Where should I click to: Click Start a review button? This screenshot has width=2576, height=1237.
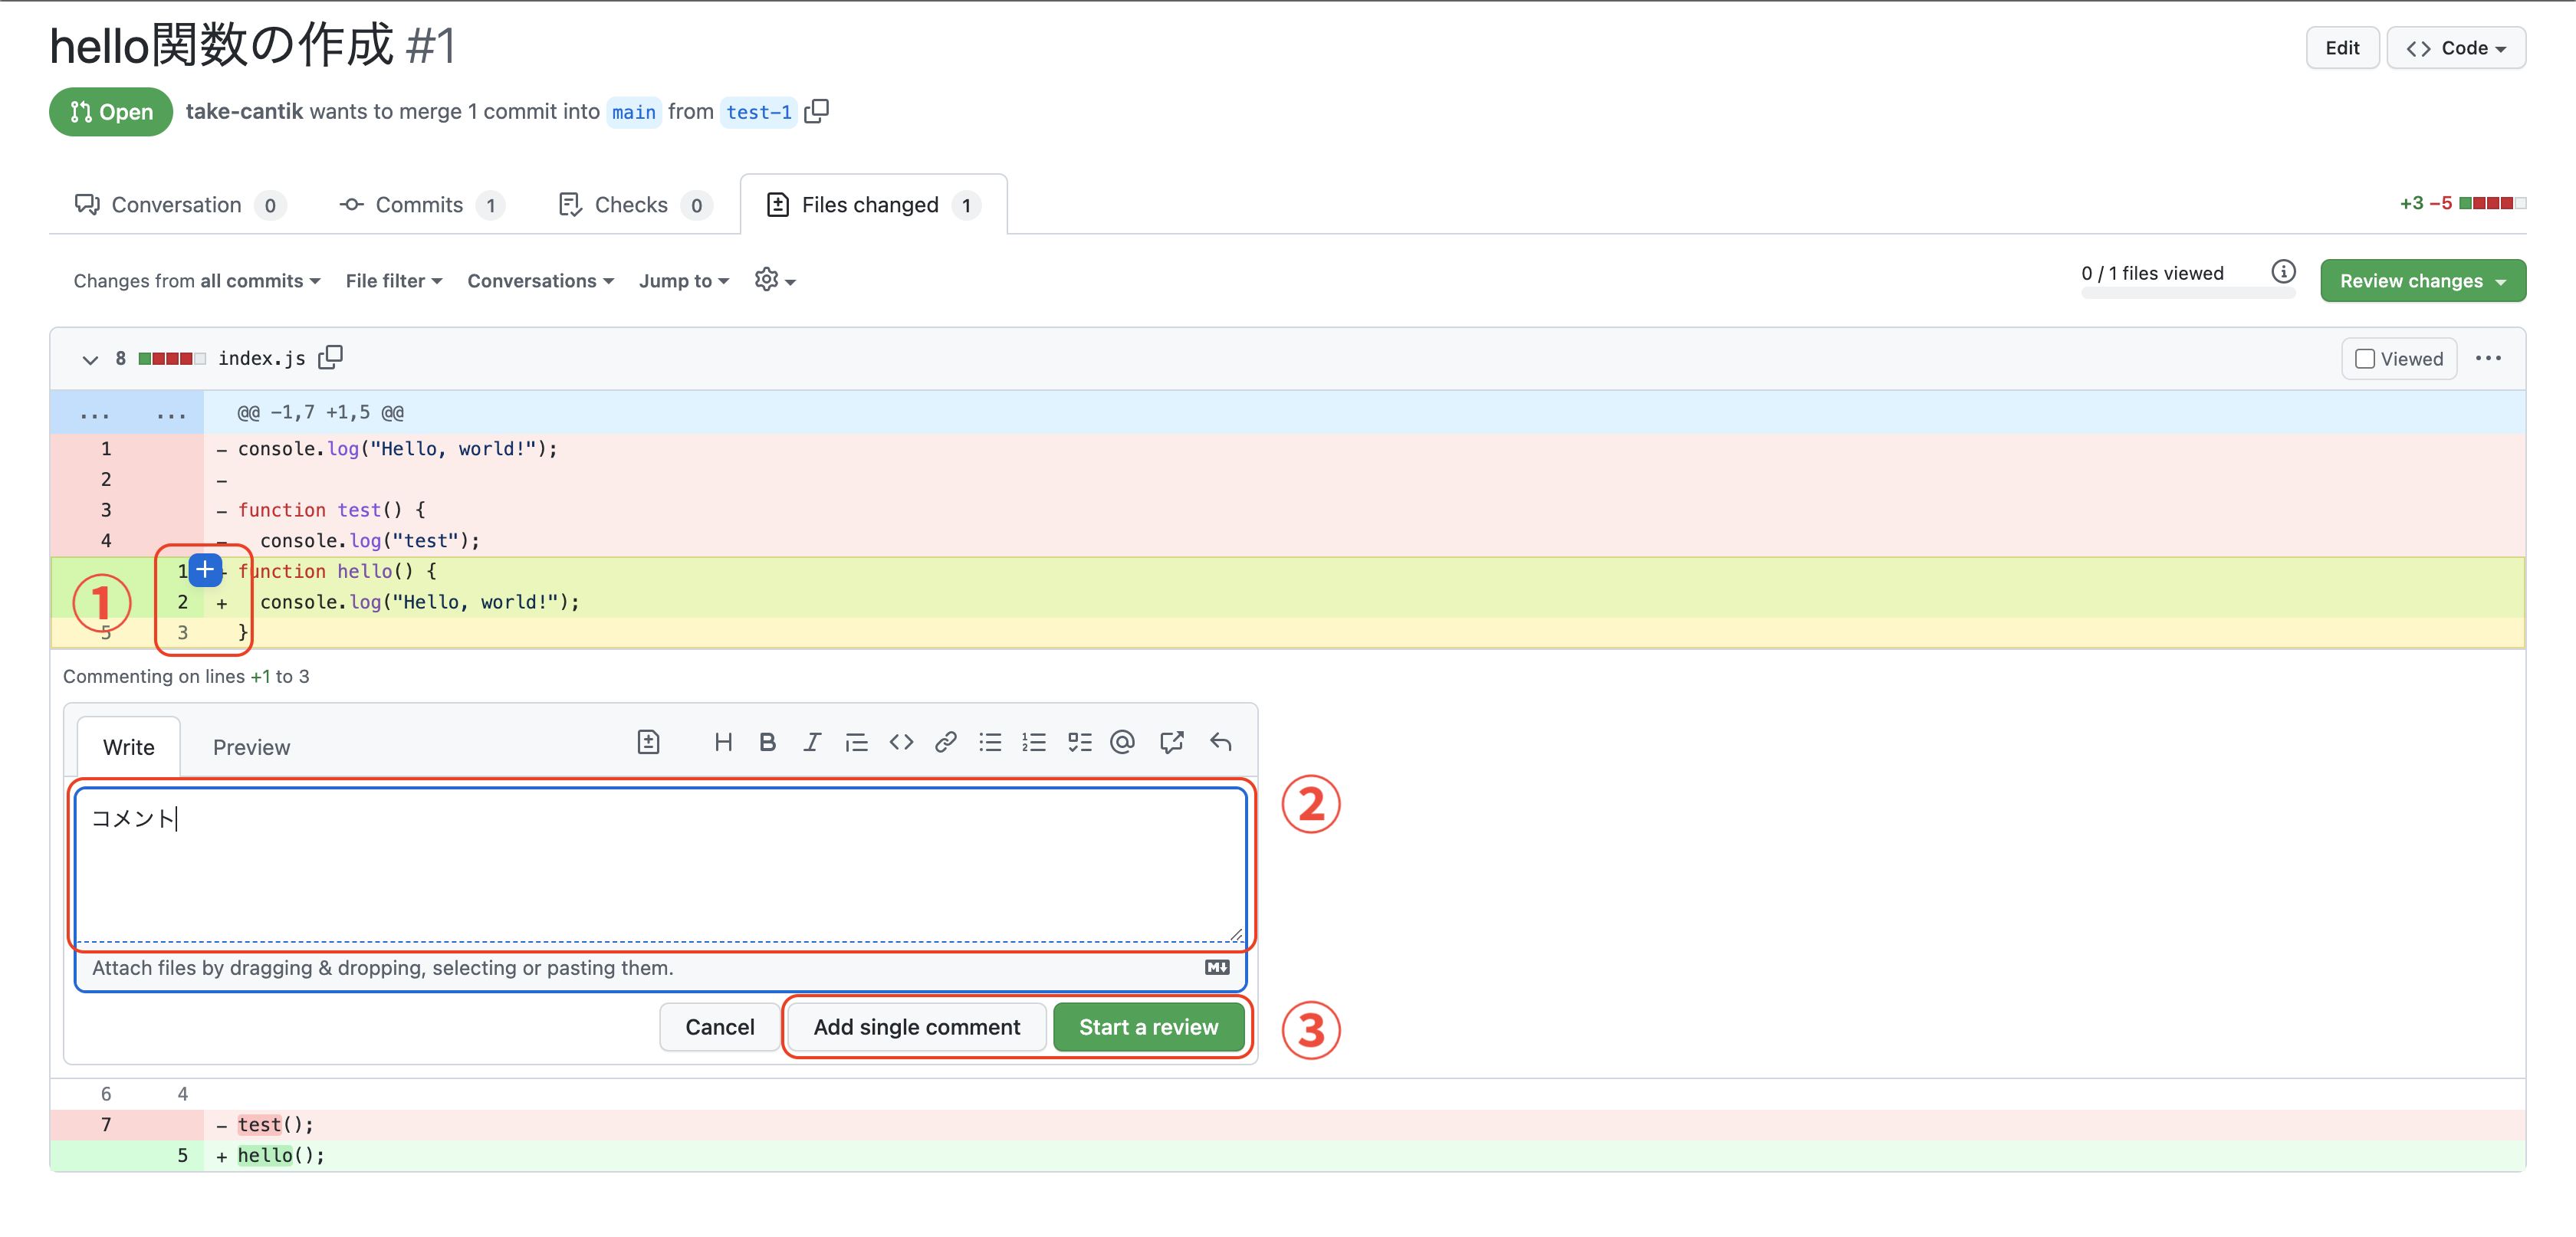point(1148,1027)
